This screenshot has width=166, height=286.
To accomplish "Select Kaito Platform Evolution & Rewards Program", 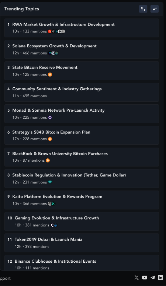I will [x=82, y=200].
